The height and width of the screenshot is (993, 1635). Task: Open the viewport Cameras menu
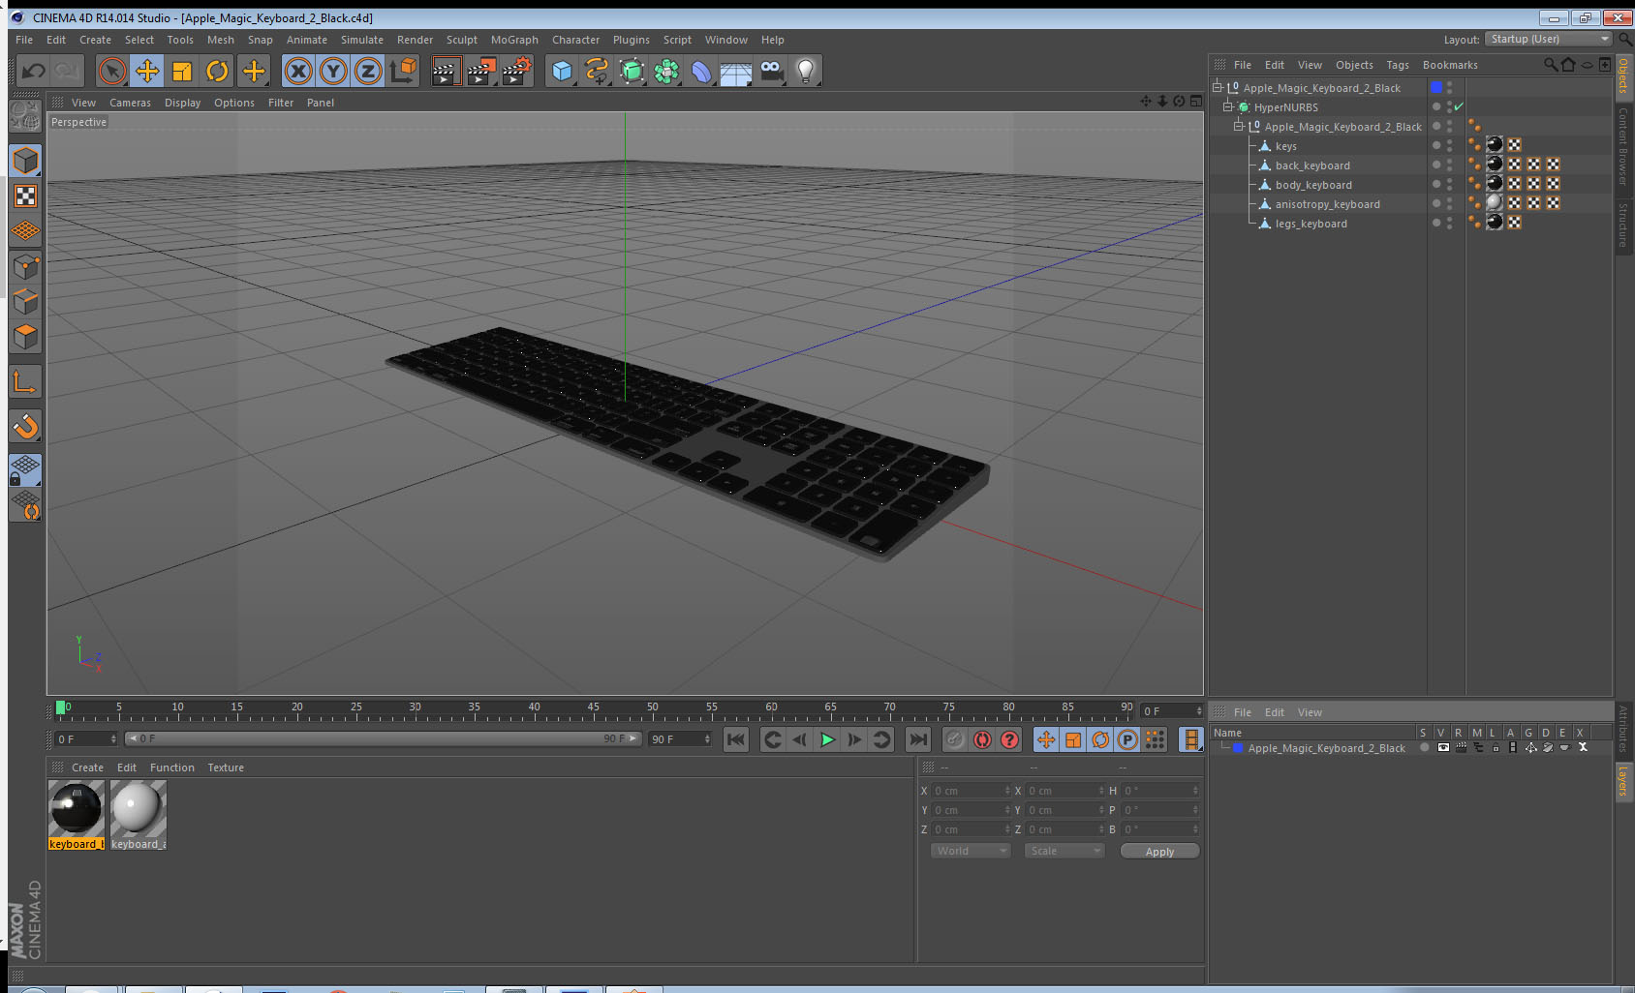[130, 103]
